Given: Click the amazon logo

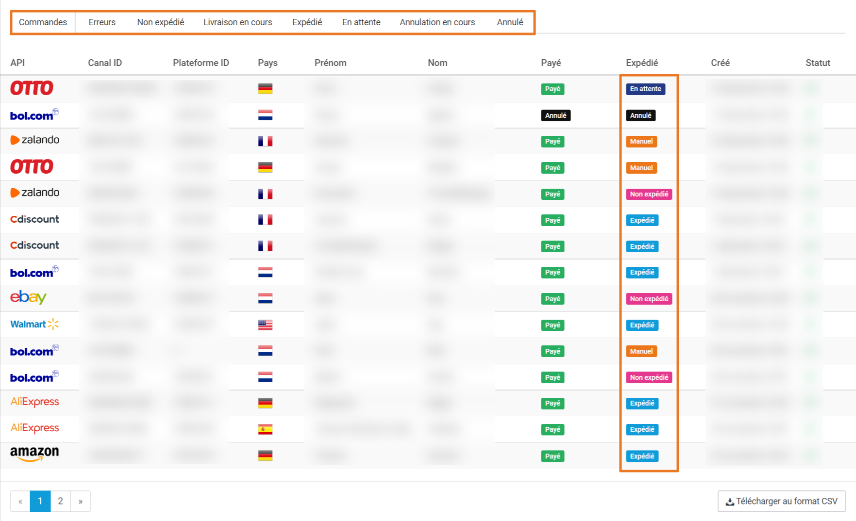Looking at the screenshot, I should click(34, 454).
